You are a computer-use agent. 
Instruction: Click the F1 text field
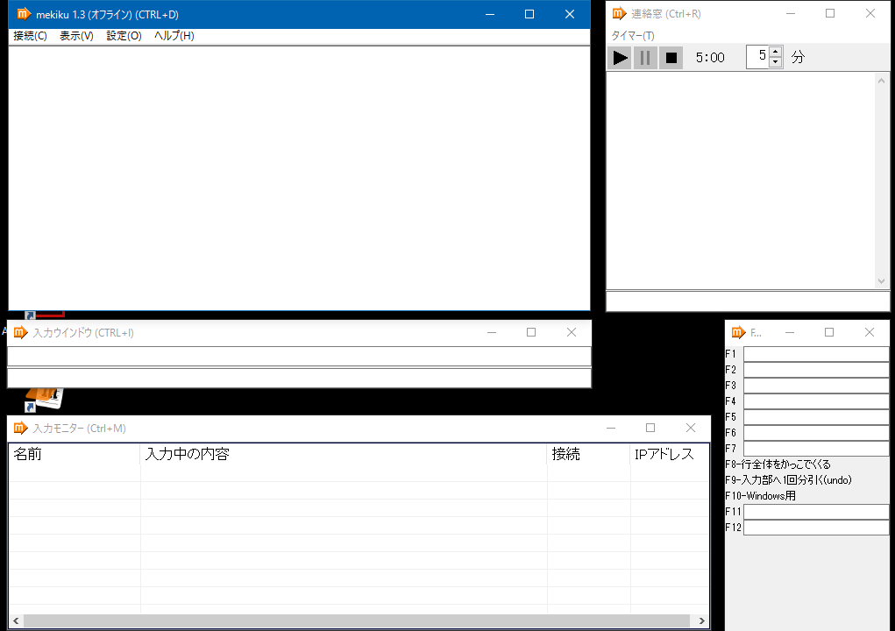point(815,354)
